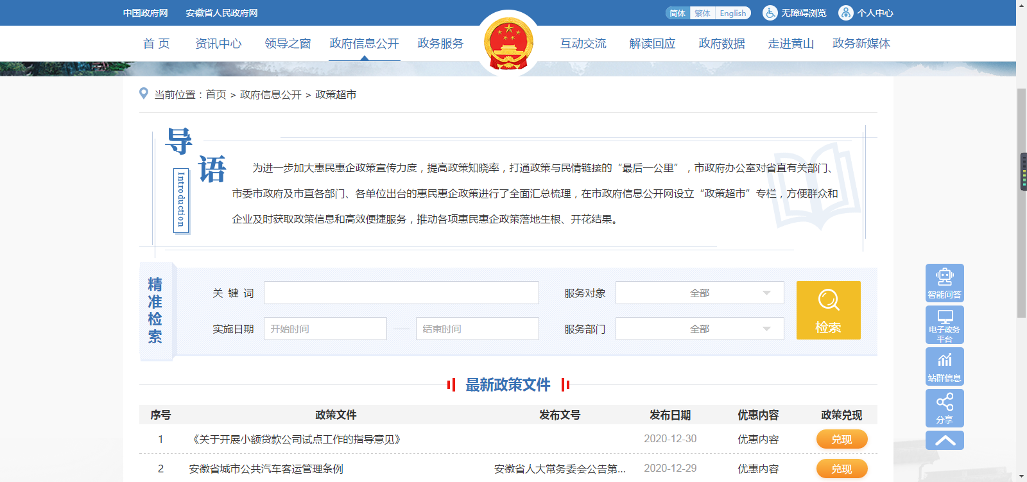Open 个人中心 user icon

[x=846, y=13]
